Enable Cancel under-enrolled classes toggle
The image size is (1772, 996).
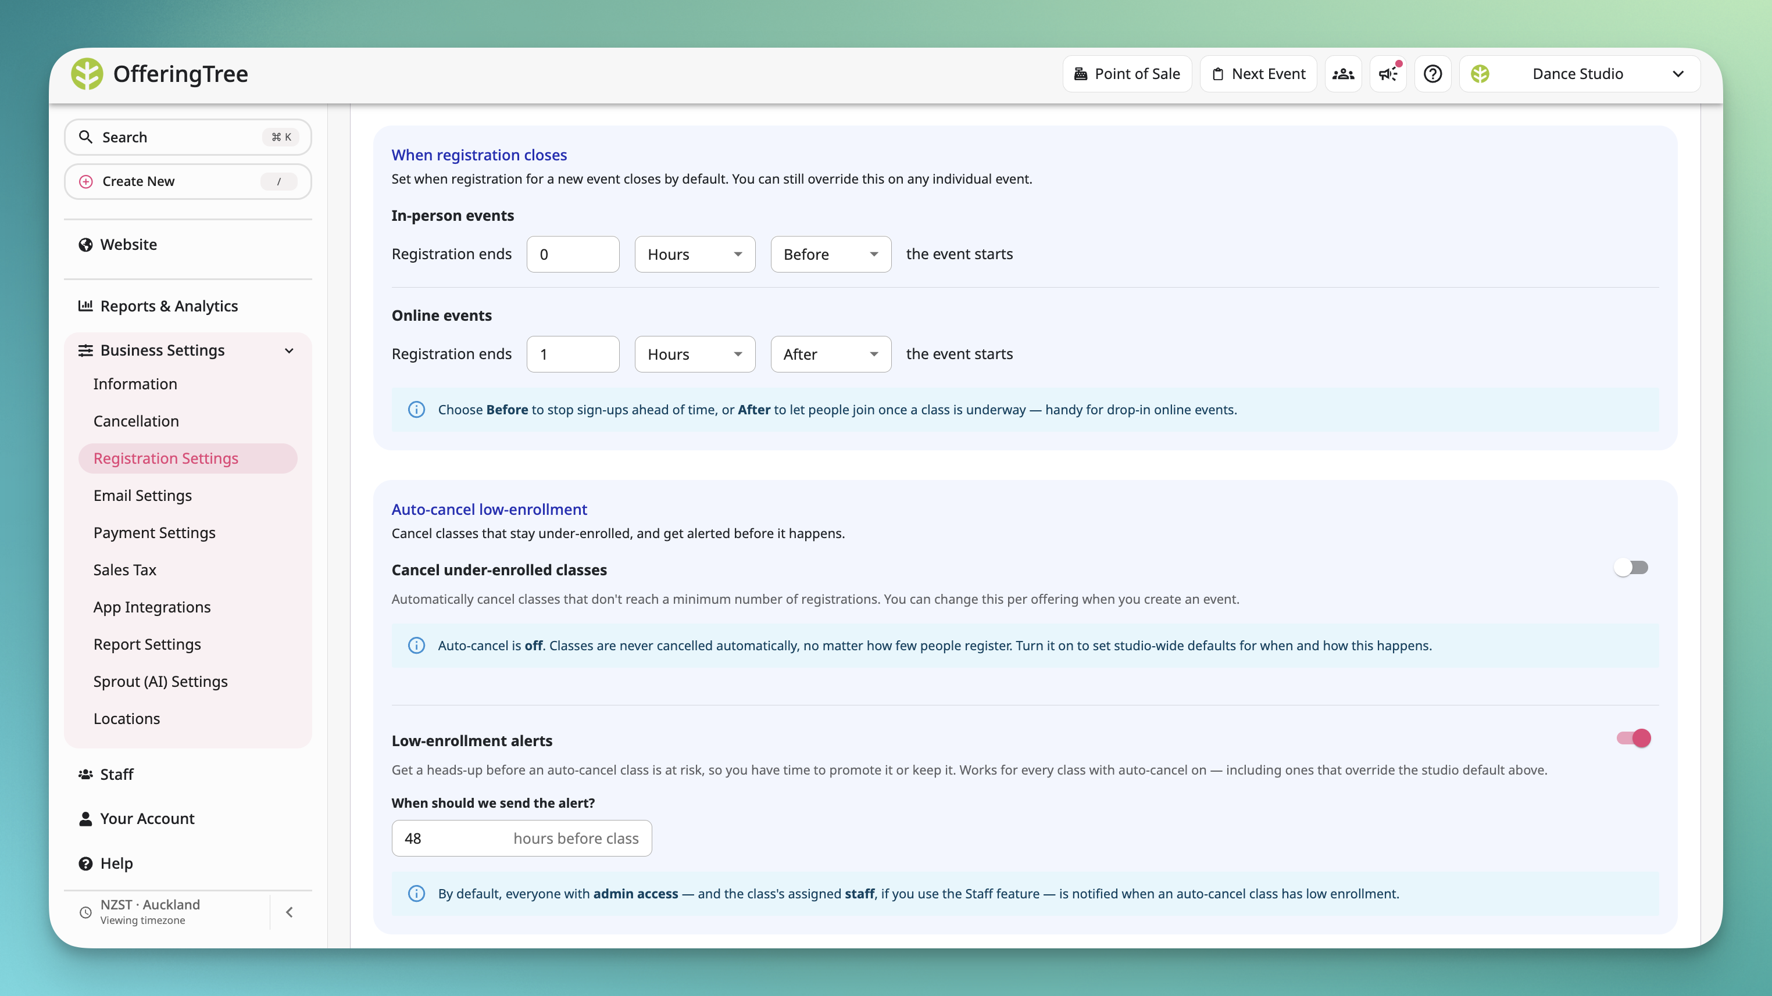(x=1632, y=567)
